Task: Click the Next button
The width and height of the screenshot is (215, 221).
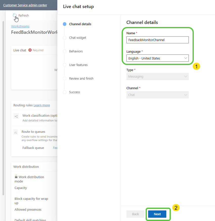Action: [157, 214]
